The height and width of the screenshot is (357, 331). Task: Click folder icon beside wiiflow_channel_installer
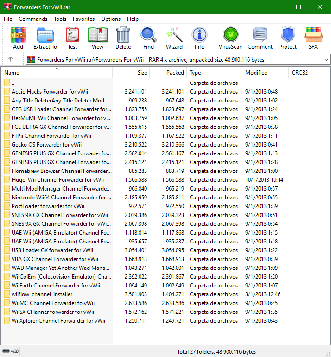pos(7,294)
